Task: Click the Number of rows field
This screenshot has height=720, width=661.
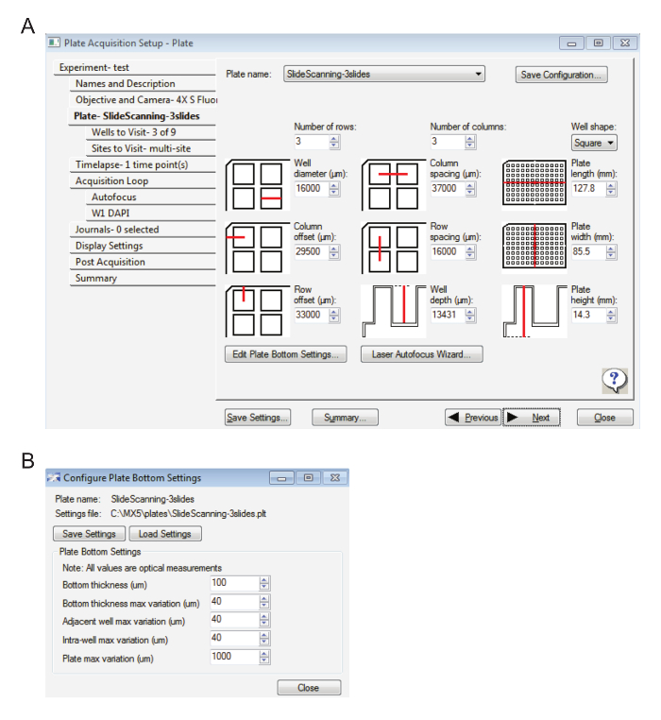Action: pyautogui.click(x=313, y=142)
